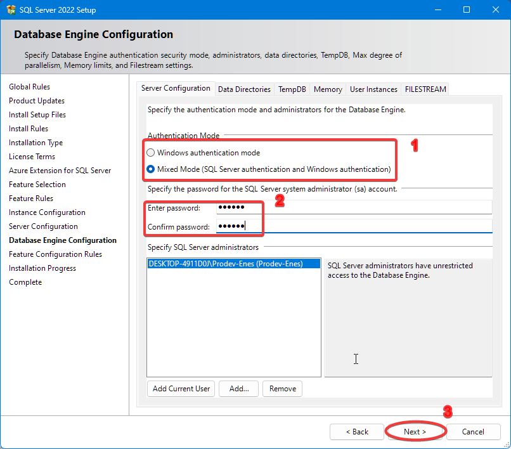Click Feature Selection step

point(37,185)
